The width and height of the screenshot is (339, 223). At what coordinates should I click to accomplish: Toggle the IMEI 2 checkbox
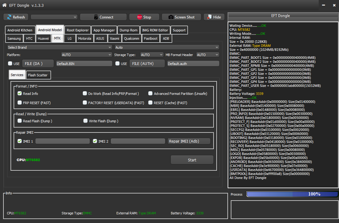coord(95,141)
